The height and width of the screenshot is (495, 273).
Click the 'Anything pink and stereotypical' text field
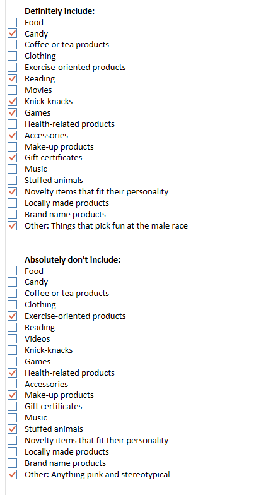pyautogui.click(x=111, y=475)
